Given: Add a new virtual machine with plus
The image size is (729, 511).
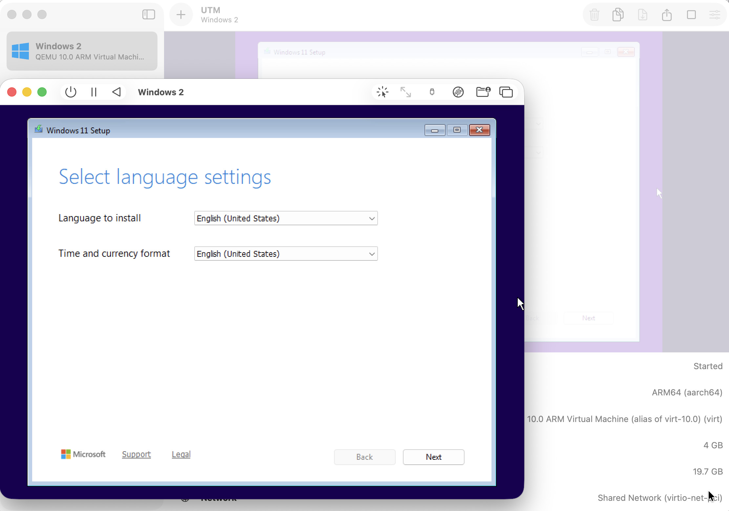Looking at the screenshot, I should (x=181, y=14).
